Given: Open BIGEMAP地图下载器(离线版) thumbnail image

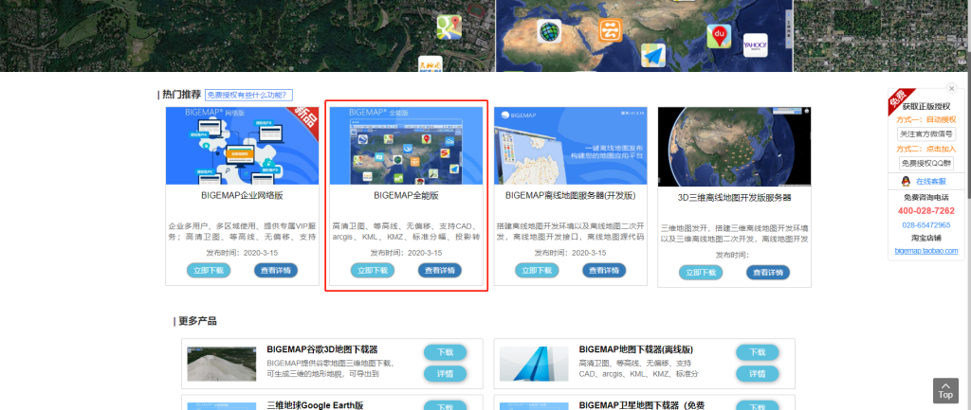Looking at the screenshot, I should (534, 364).
